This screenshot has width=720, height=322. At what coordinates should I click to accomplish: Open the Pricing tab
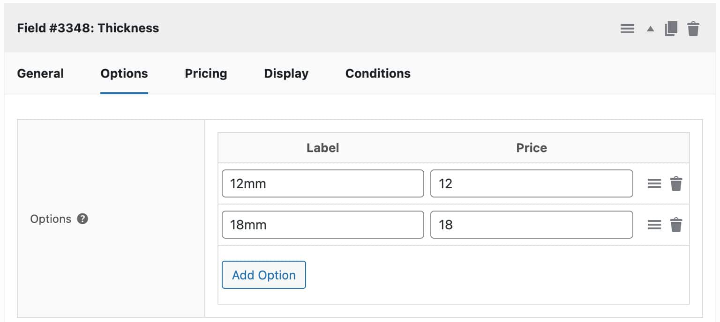coord(206,73)
